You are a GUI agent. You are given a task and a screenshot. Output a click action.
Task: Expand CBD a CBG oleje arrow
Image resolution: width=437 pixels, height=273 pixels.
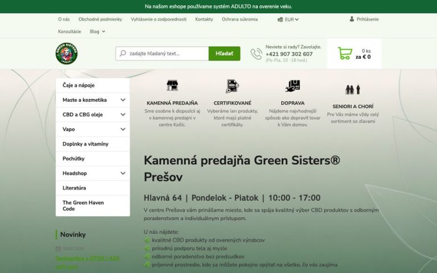123,114
